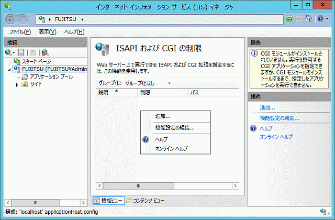Click the Connections pane horizontal scrollbar thumb

point(36,203)
